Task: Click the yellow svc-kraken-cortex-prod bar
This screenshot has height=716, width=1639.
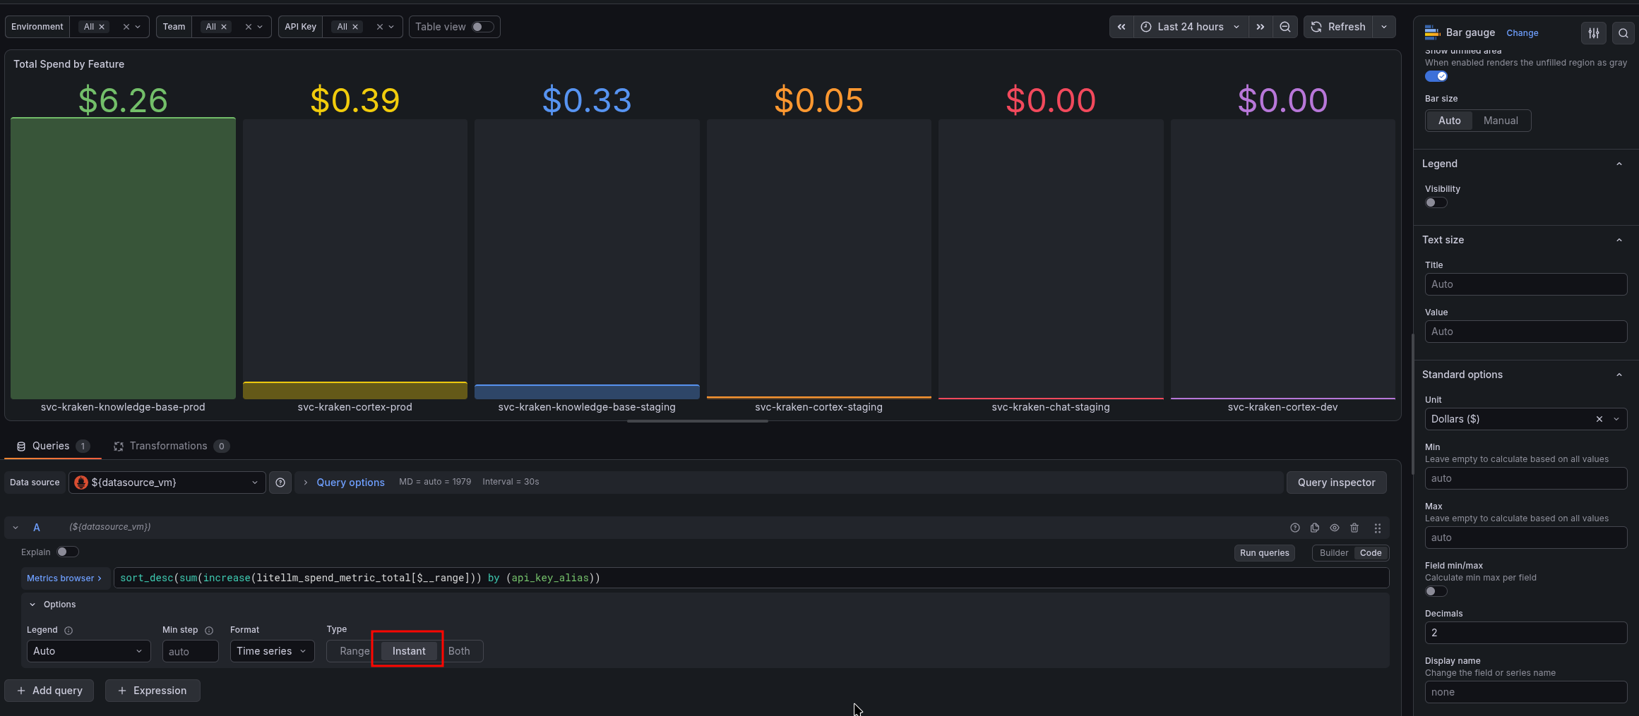Action: click(x=355, y=391)
